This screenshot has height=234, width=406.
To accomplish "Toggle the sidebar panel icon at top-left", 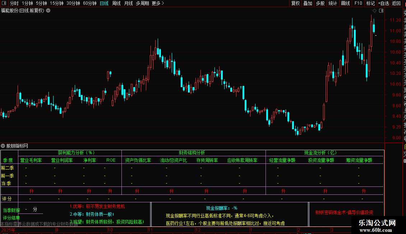I will coord(4,3).
